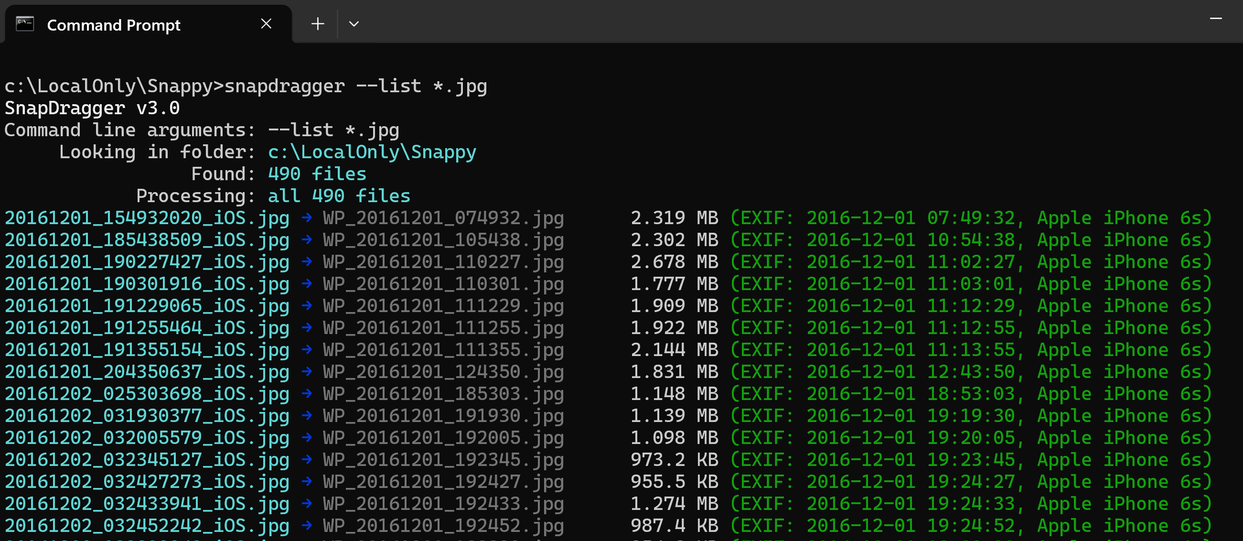Click the 973.2 KB file size

(675, 459)
